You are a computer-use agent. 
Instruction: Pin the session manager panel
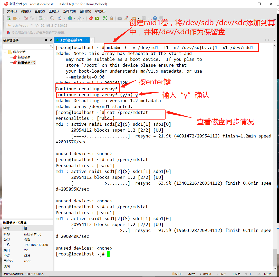[x=46, y=40]
